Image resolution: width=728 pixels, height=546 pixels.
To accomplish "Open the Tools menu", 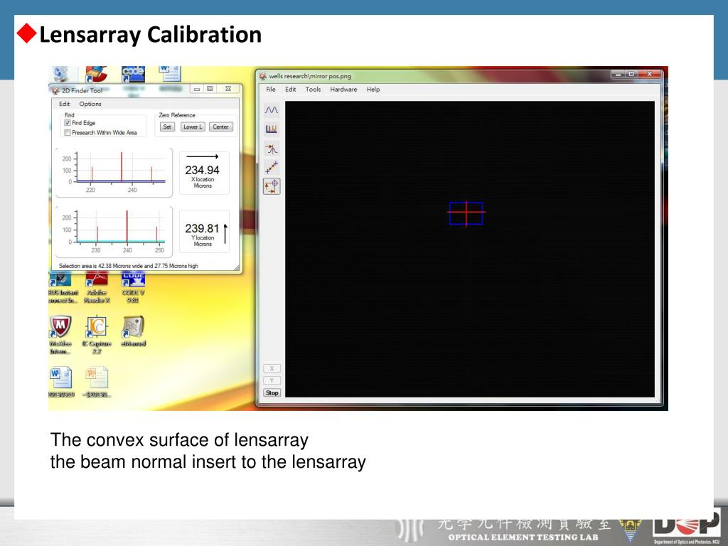I will click(313, 89).
